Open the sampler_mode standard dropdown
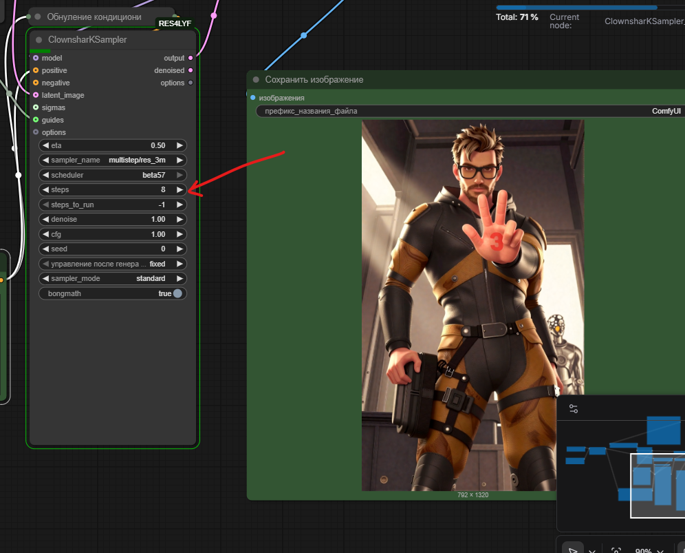Image resolution: width=685 pixels, height=553 pixels. [x=113, y=278]
